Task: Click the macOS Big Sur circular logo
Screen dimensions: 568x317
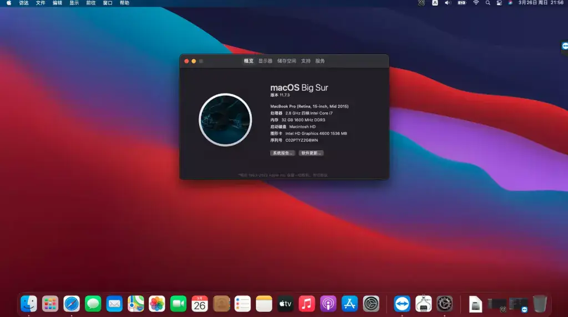Action: point(225,119)
